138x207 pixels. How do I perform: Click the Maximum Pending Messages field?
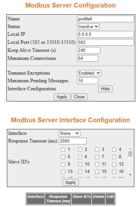[87, 81]
